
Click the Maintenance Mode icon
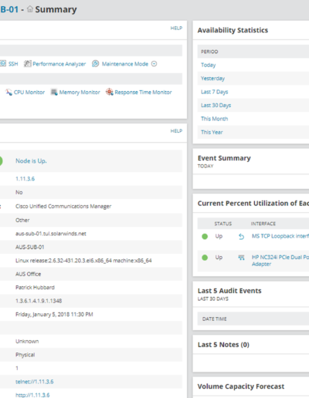95,63
